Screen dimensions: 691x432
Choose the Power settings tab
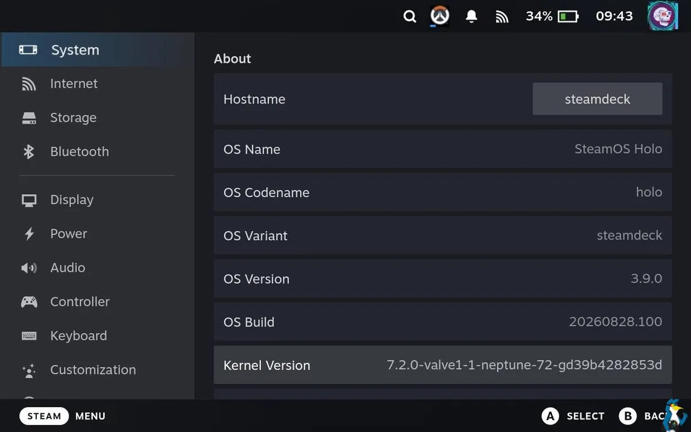click(97, 234)
